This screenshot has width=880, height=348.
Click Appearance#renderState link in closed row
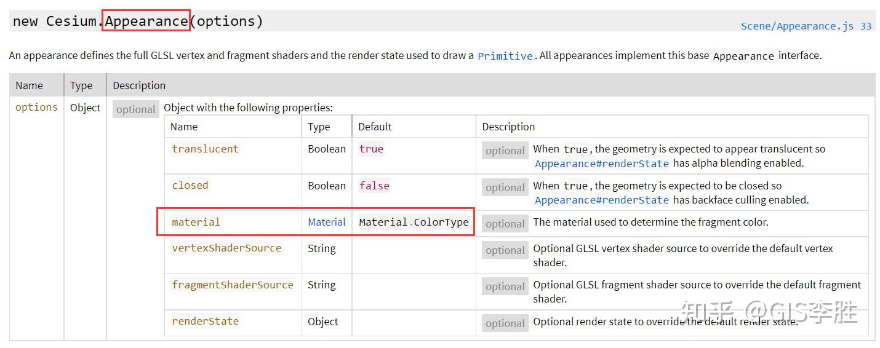(601, 200)
